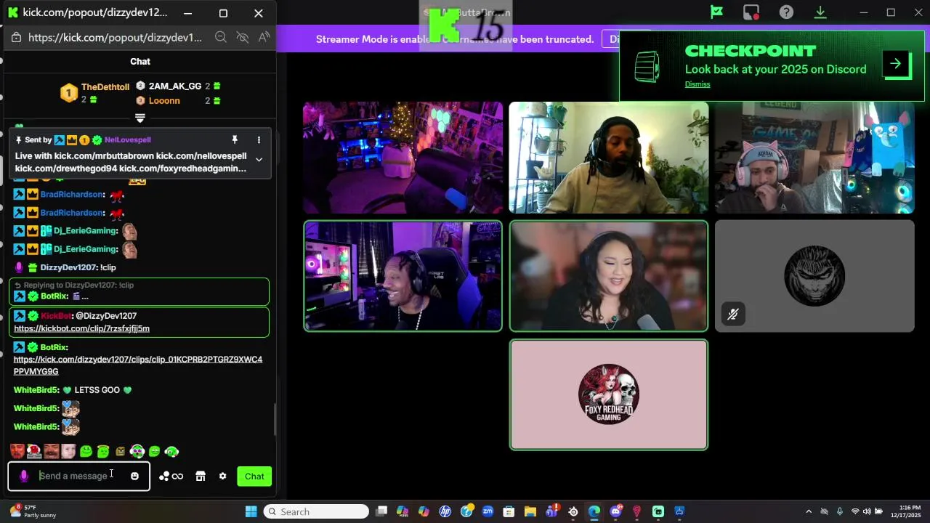Expand the pinned message chevron

tap(259, 159)
